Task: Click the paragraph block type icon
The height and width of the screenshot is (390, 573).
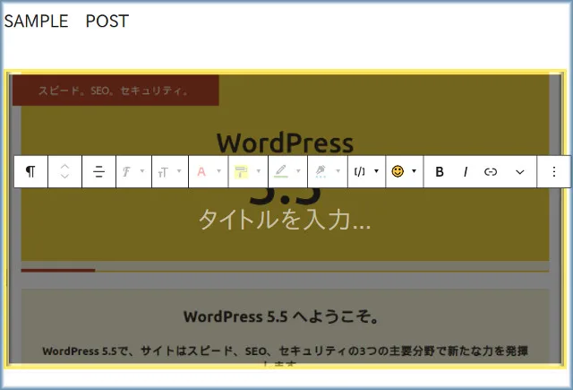Action: pyautogui.click(x=30, y=171)
